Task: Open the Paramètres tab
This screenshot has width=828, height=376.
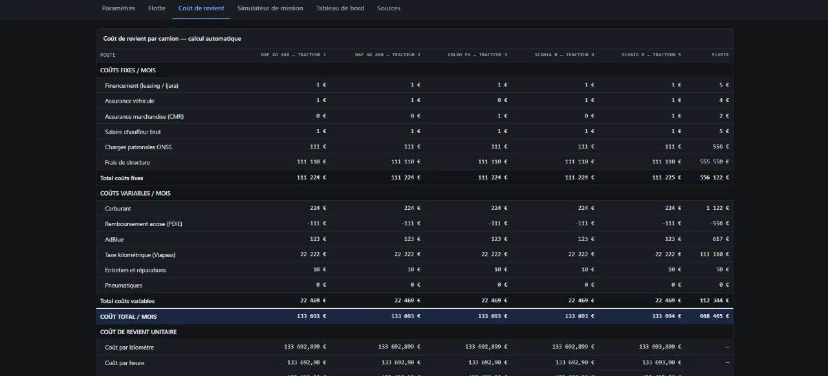Action: pos(118,8)
